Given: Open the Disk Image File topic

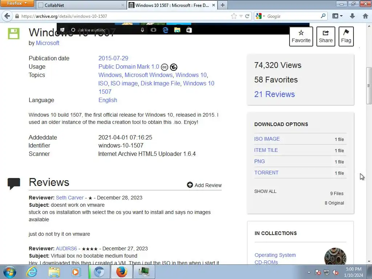Looking at the screenshot, I should coord(160,83).
